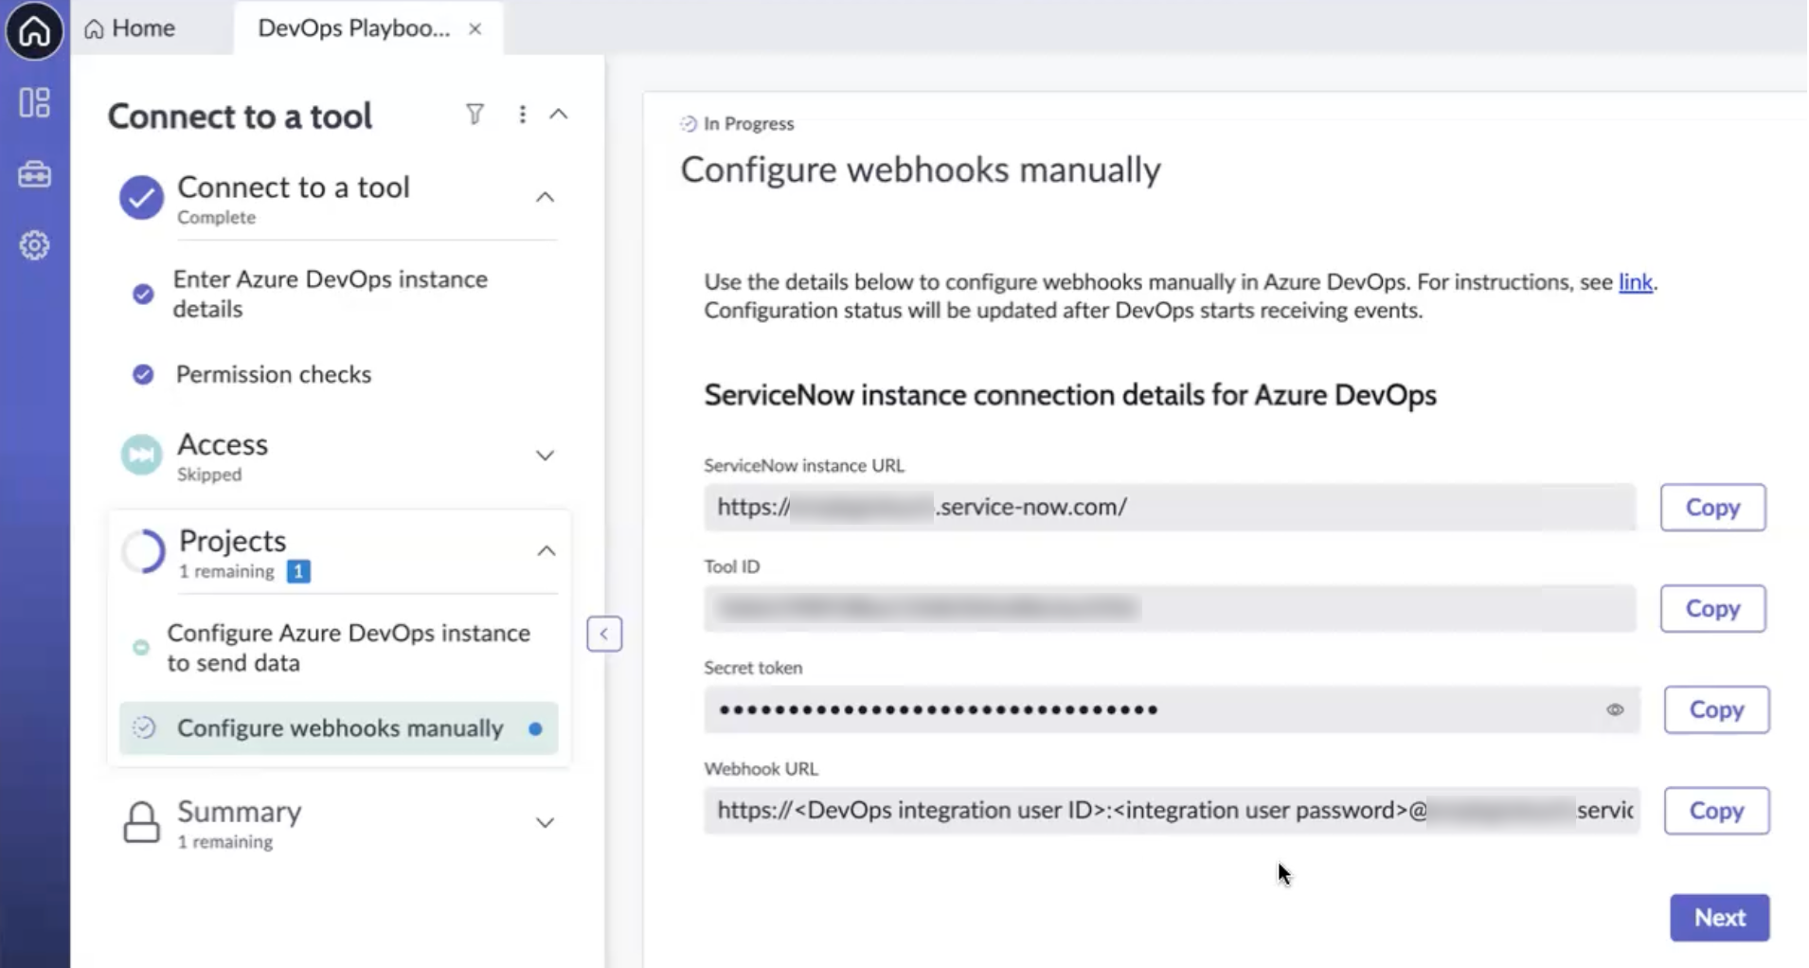Reveal the secret token with eye icon

pos(1615,709)
